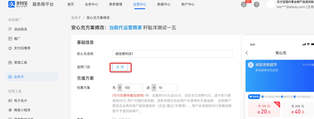Viewport: 314px width, 119px height.
Task: Open the help question mark icon
Action: pyautogui.click(x=257, y=5)
